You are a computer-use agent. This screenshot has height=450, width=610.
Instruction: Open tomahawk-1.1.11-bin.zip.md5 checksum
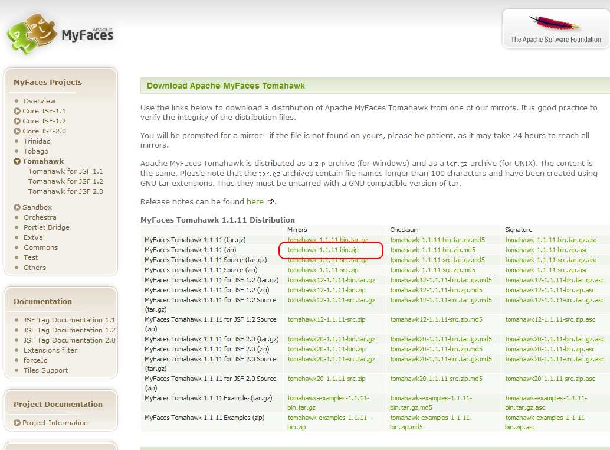[x=432, y=250]
